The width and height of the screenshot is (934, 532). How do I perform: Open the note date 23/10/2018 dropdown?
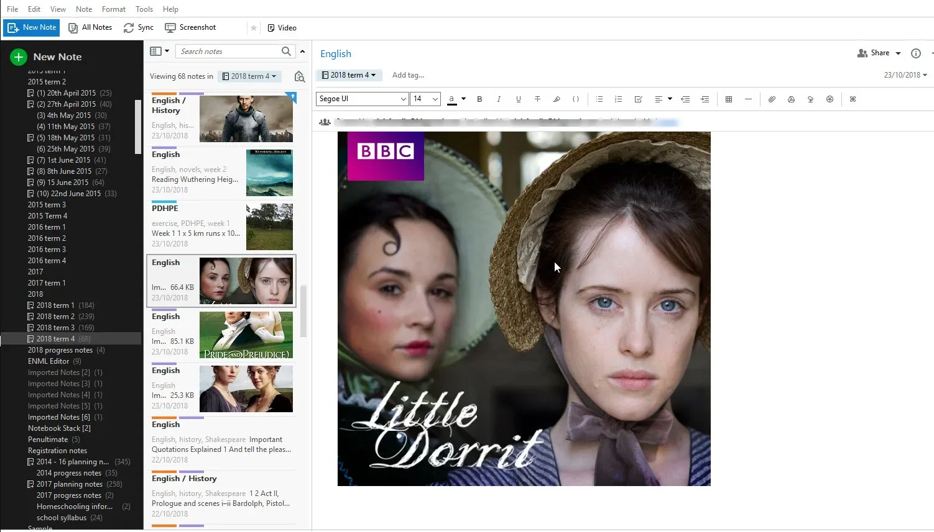click(x=905, y=75)
